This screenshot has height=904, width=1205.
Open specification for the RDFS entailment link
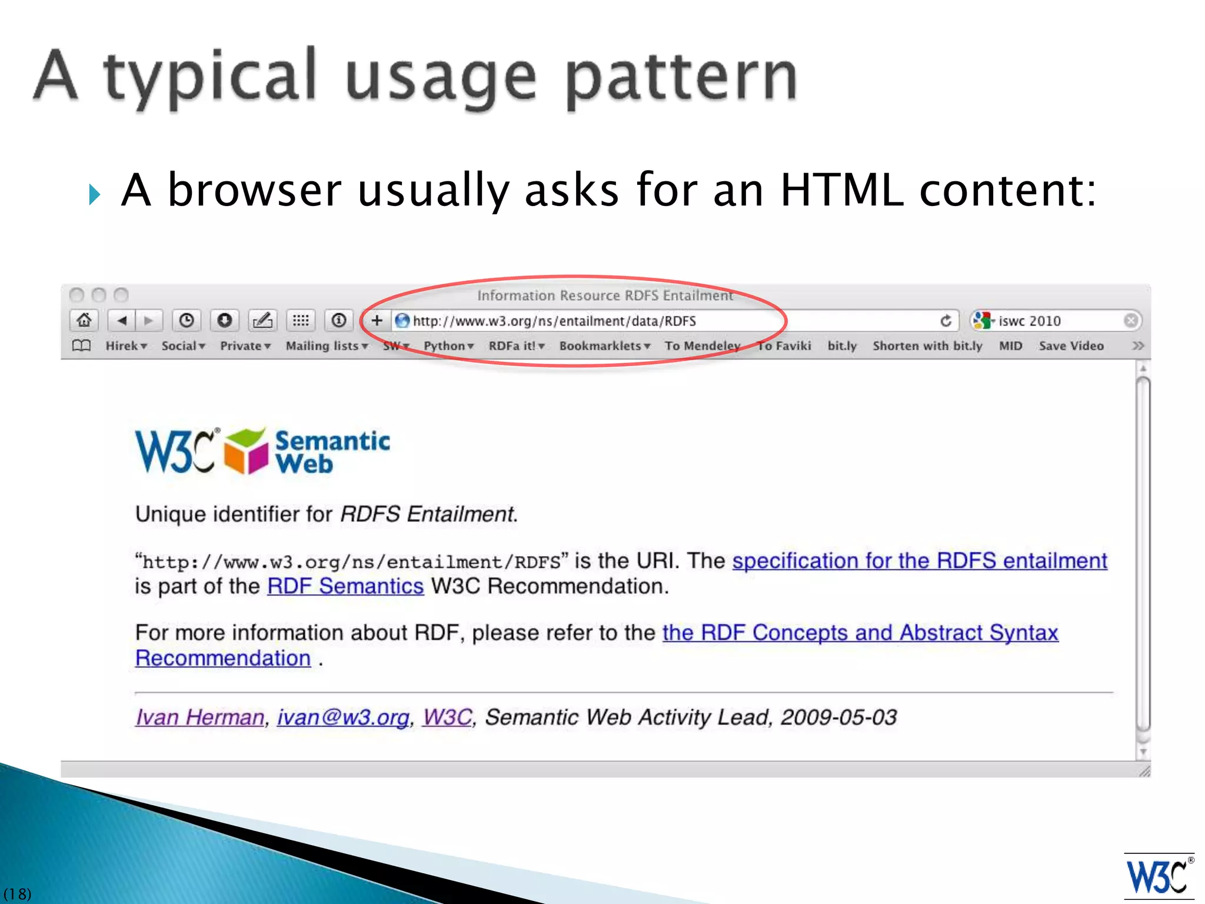click(x=920, y=561)
